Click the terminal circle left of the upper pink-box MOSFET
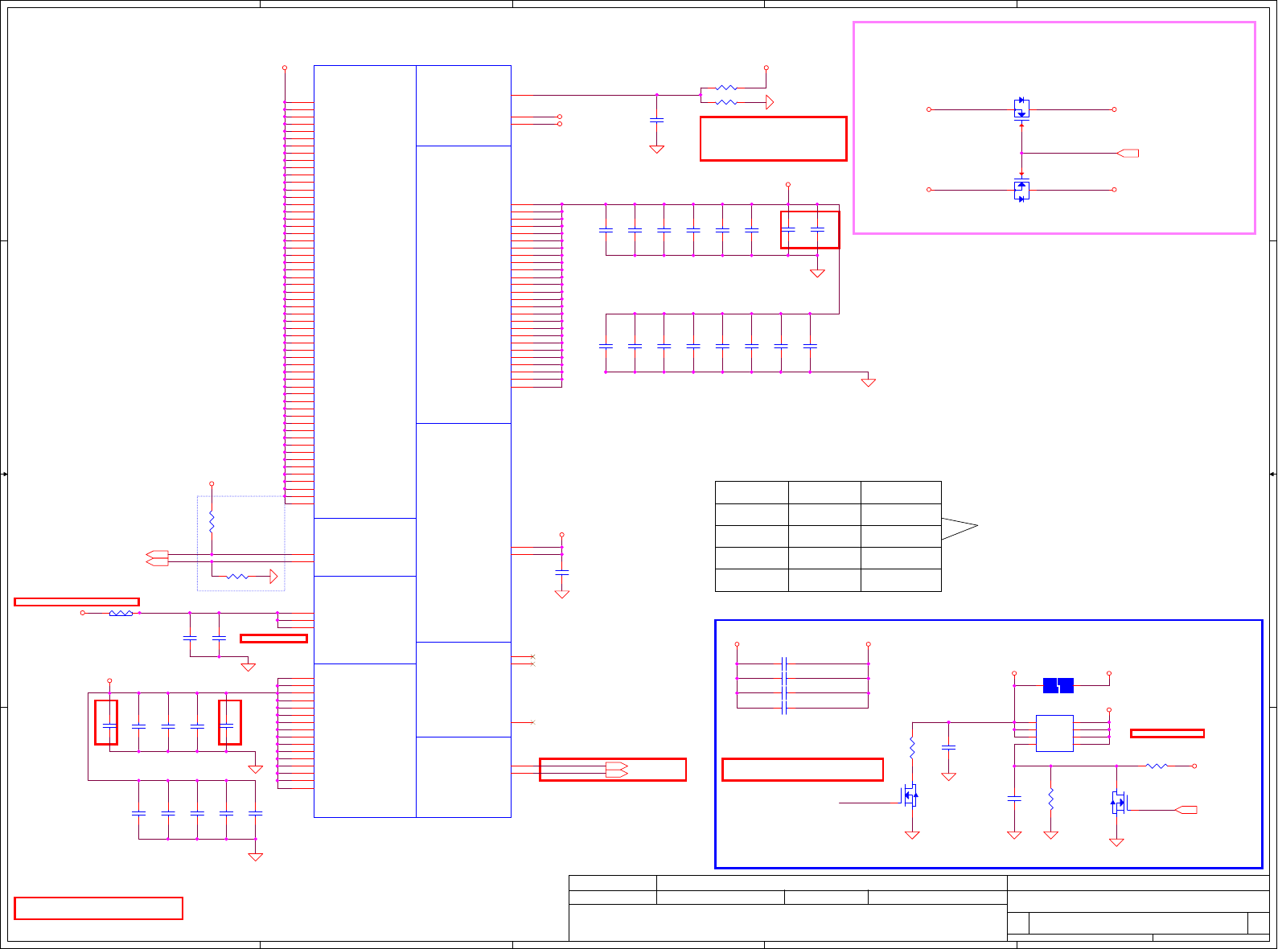Viewport: 1278px width, 949px height. [x=929, y=109]
